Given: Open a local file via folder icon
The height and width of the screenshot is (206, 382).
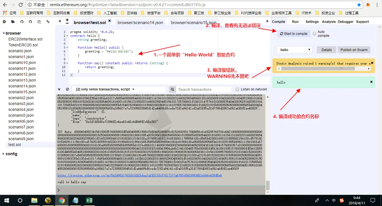Looking at the screenshot, I should coord(13,22).
